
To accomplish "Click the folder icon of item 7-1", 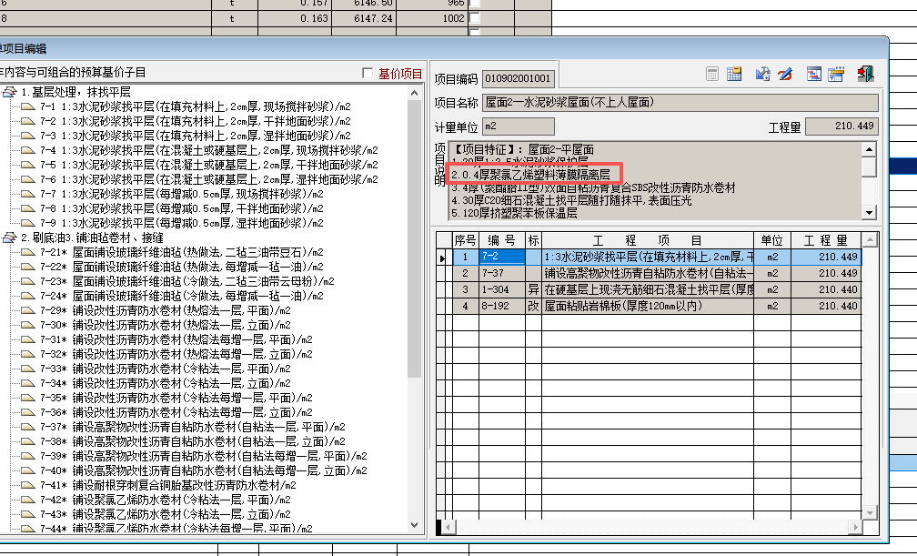I will [28, 106].
